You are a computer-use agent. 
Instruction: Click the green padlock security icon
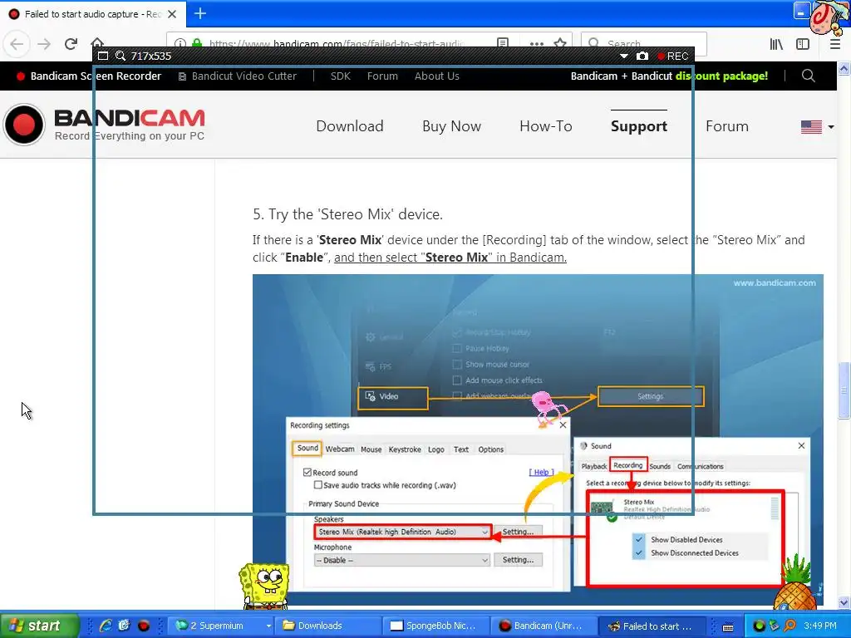[x=197, y=43]
